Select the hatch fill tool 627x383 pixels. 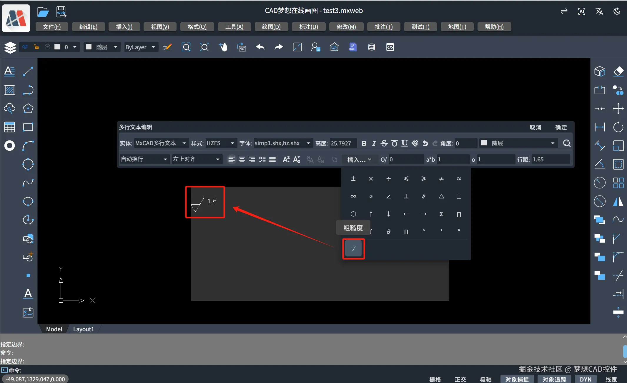coord(9,90)
